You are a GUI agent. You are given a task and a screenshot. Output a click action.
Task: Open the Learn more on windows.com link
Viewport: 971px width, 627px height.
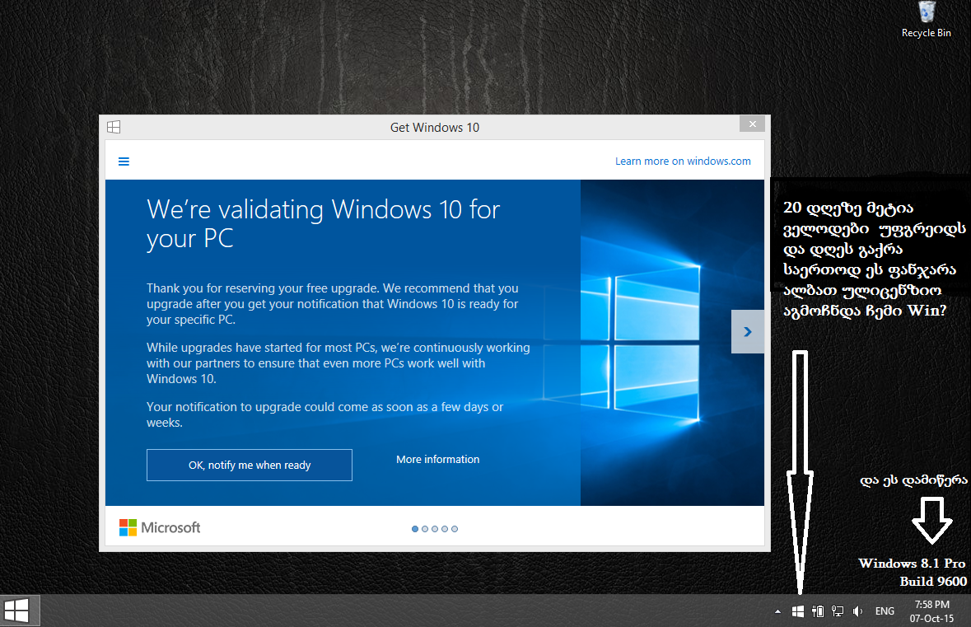click(x=683, y=161)
